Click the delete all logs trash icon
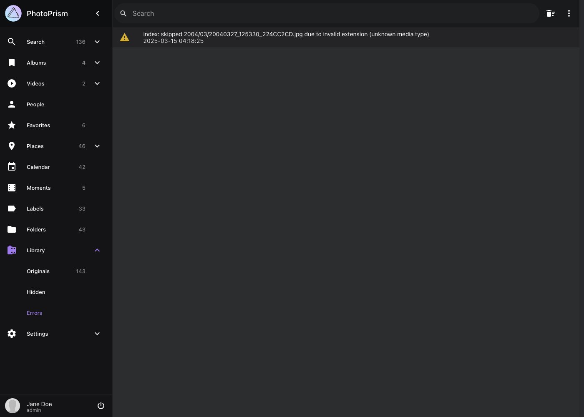The image size is (584, 417). 550,13
